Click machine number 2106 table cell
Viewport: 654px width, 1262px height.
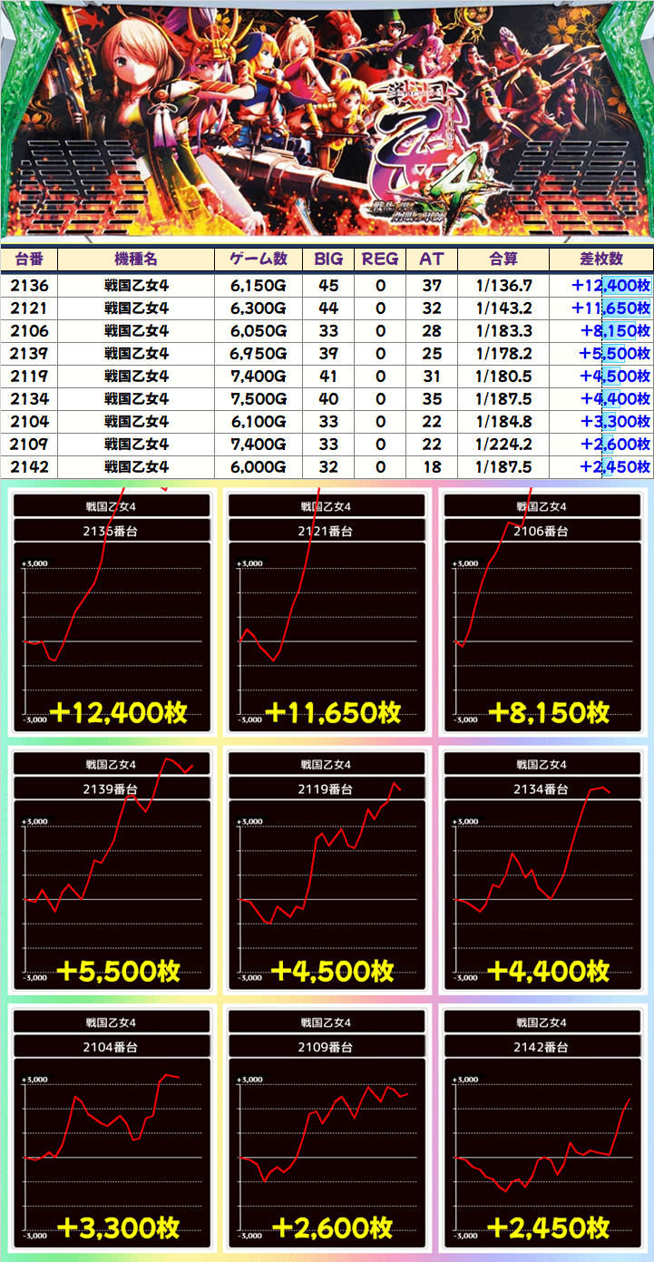click(x=29, y=331)
